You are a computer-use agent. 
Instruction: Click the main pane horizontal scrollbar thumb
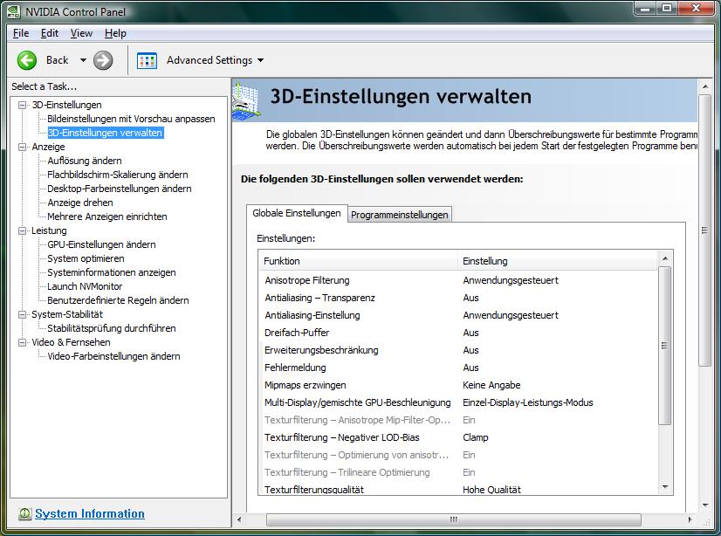453,520
